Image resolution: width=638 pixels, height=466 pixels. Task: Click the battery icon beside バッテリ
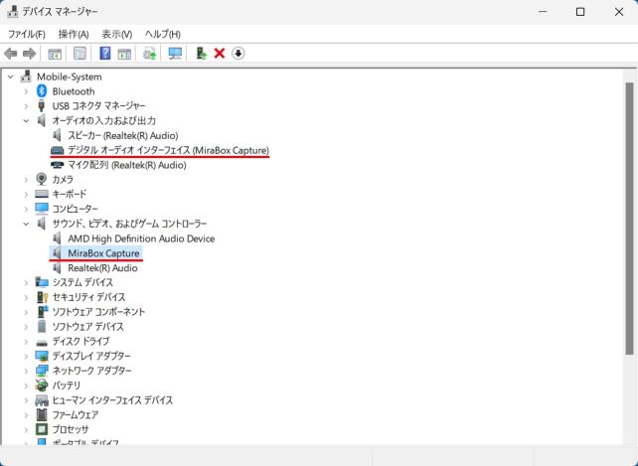[42, 385]
